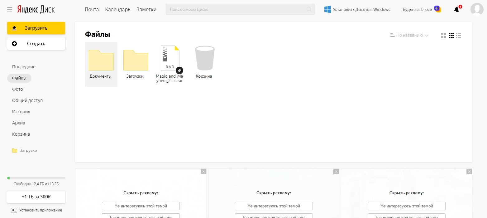
Task: Choose Не интересуюсь этой темой in rightmost ad
Action: tap(407, 206)
